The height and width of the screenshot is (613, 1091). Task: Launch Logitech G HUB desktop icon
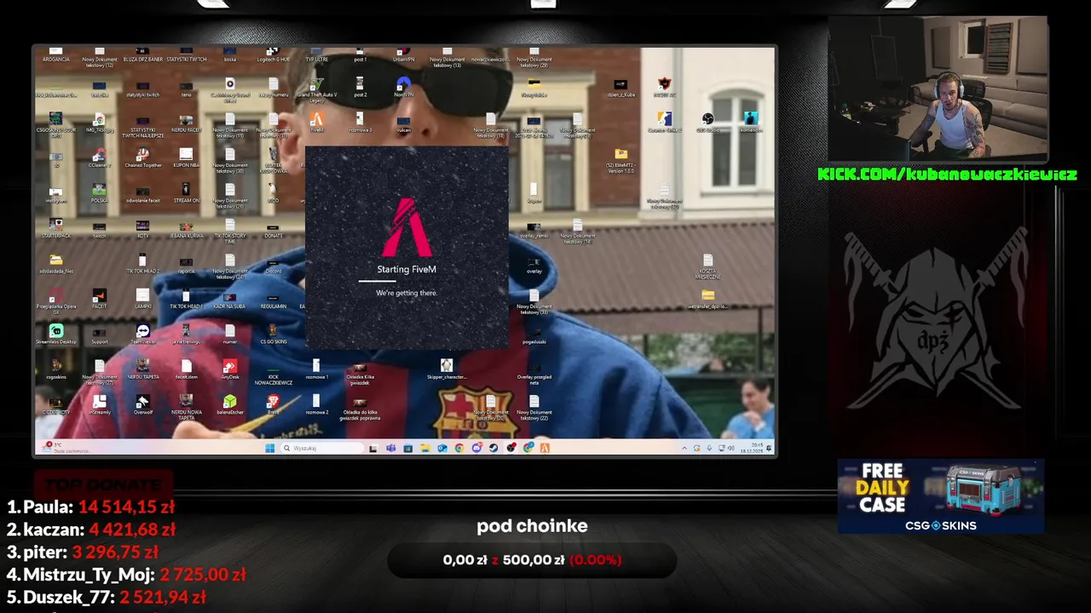coord(273,54)
